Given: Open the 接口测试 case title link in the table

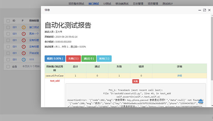Looking at the screenshot, I should [34, 27].
